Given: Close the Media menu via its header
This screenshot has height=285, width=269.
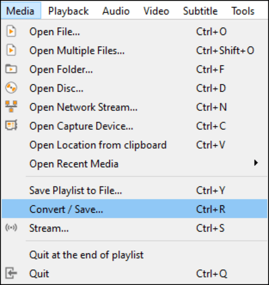Looking at the screenshot, I should point(20,11).
